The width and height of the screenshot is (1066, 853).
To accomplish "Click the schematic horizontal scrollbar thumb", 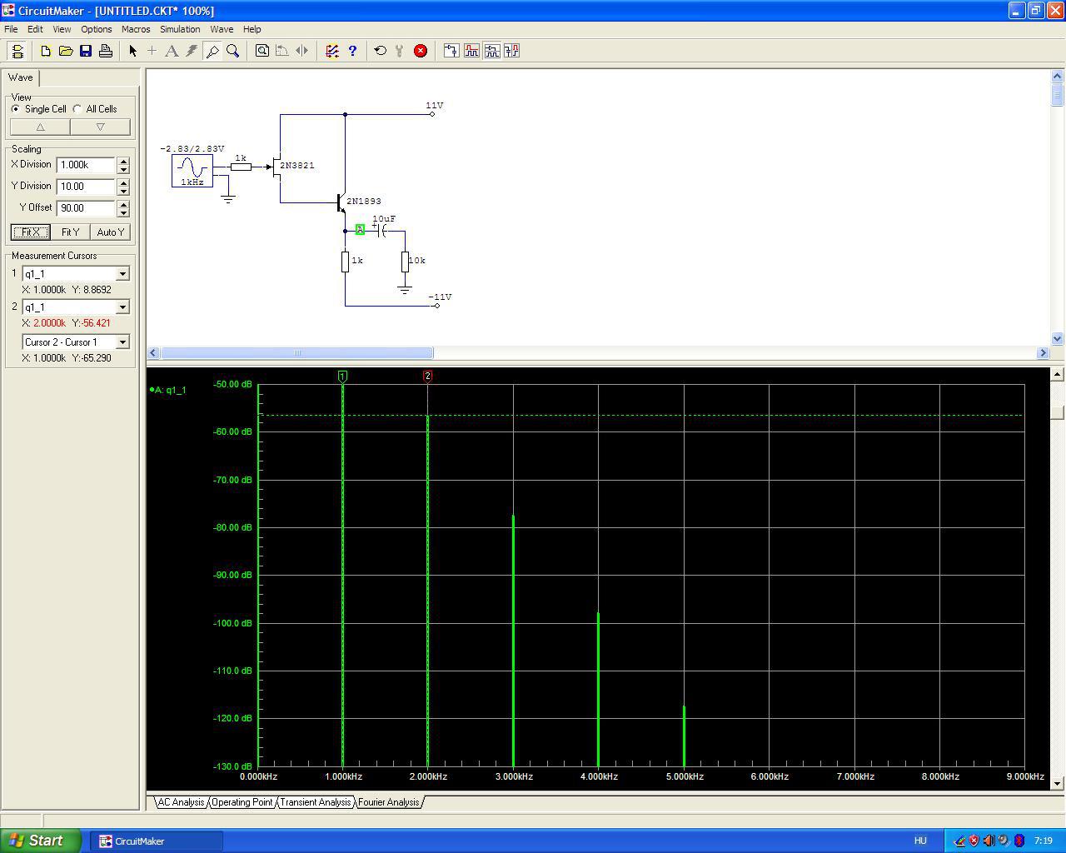I will coord(296,353).
